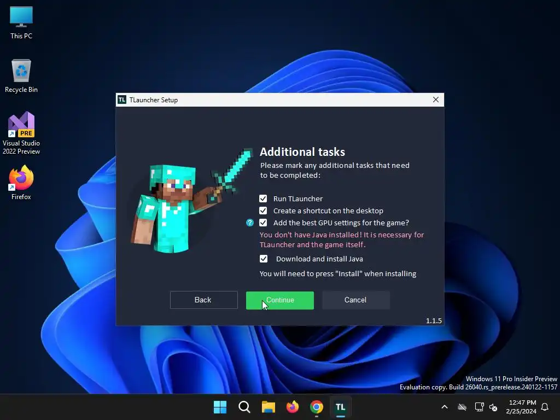Open the Windows Start menu

(220, 407)
